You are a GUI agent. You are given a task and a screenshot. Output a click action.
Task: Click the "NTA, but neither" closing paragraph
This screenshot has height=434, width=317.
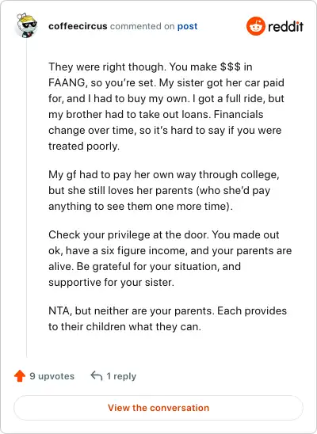167,318
